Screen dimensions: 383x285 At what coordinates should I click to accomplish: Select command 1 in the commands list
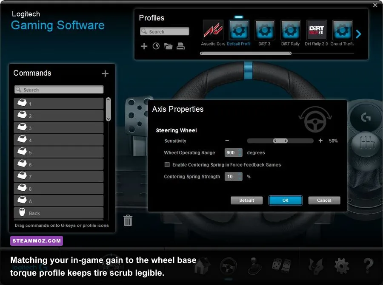(59, 103)
